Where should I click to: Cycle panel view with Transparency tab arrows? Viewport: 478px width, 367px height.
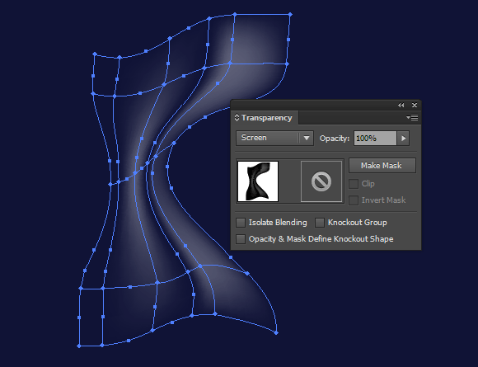click(x=237, y=118)
